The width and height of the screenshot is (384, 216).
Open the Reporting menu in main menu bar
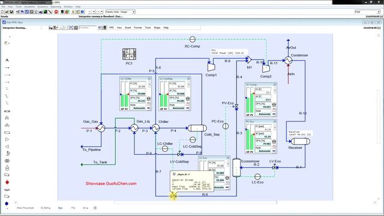coord(56,7)
